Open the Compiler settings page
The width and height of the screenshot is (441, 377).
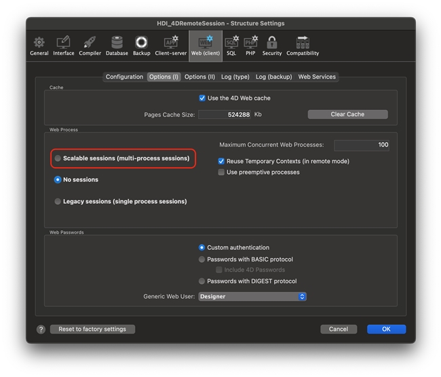click(x=89, y=45)
